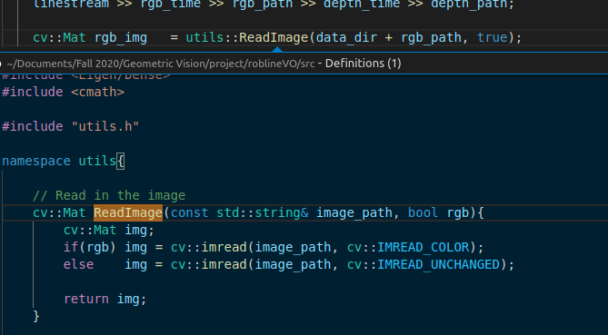Click the true literal in the ReadImage call
The image size is (608, 335).
492,37
